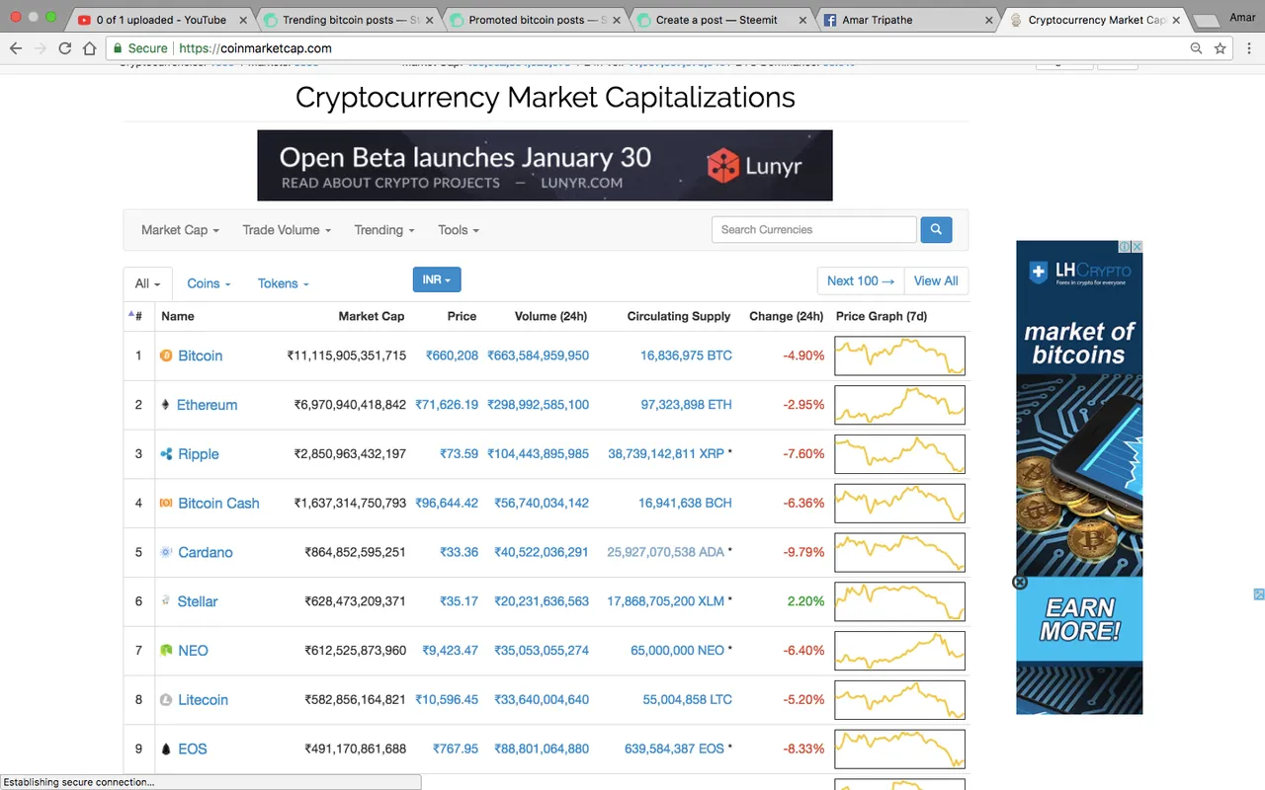Open the browser home page icon
Image resolution: width=1265 pixels, height=790 pixels.
point(90,48)
